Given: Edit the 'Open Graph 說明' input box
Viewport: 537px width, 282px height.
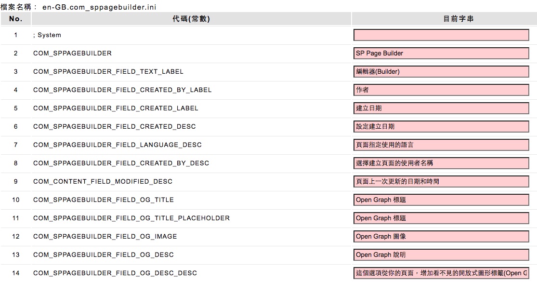Looking at the screenshot, I should [x=441, y=255].
